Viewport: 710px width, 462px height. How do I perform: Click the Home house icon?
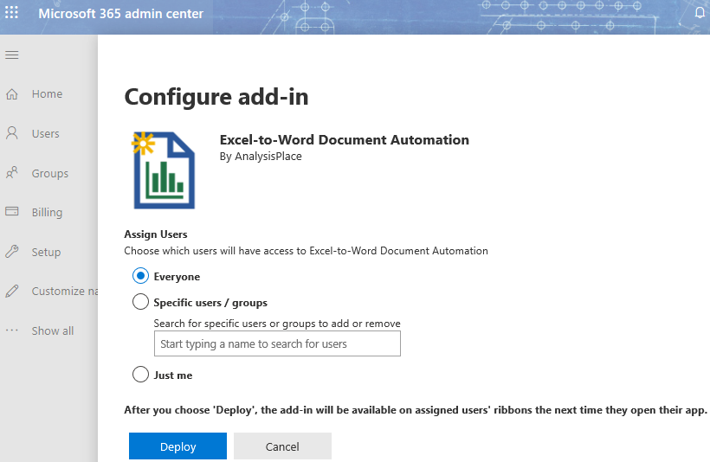click(12, 94)
